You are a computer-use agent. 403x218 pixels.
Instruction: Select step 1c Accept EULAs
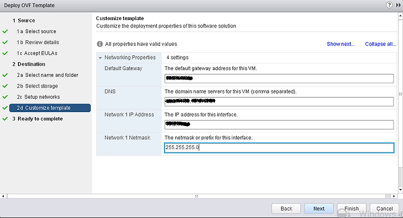(x=37, y=53)
